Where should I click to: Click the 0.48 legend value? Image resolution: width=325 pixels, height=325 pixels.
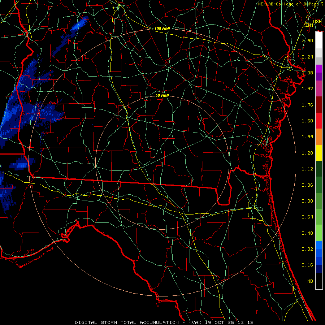coord(307,233)
